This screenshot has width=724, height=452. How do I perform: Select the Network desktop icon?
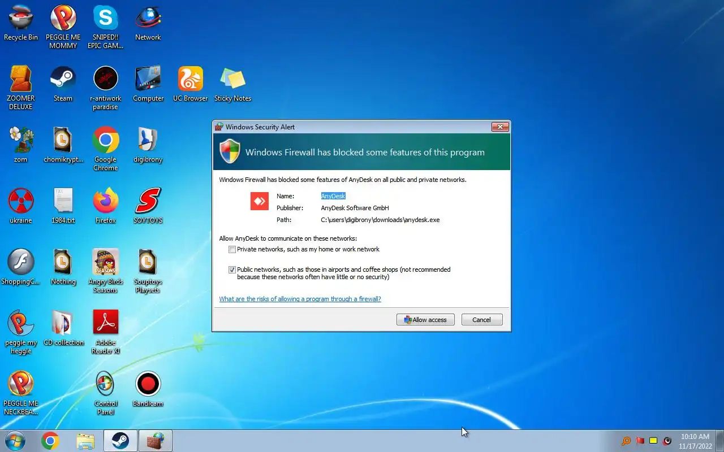(148, 24)
